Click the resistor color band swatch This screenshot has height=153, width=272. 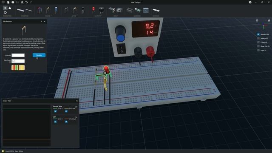pyautogui.click(x=18, y=68)
